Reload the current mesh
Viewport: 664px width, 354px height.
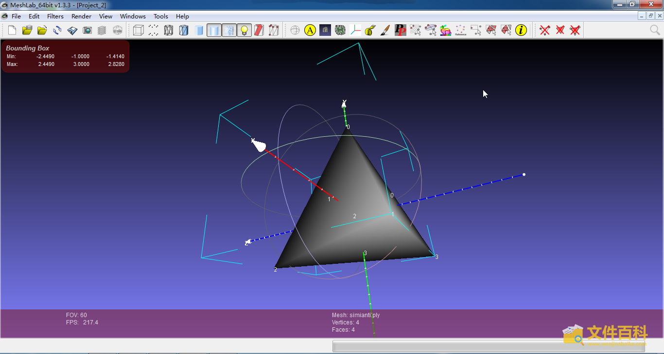tap(57, 31)
